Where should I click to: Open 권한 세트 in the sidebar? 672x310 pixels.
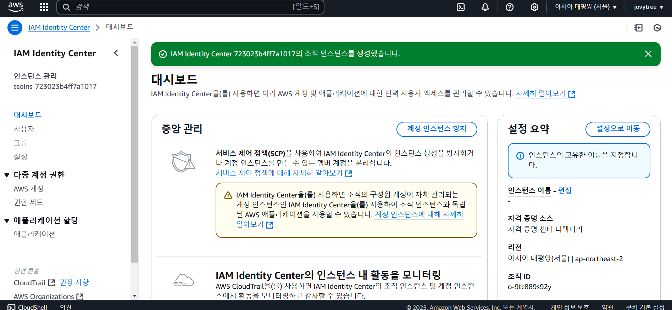click(28, 202)
